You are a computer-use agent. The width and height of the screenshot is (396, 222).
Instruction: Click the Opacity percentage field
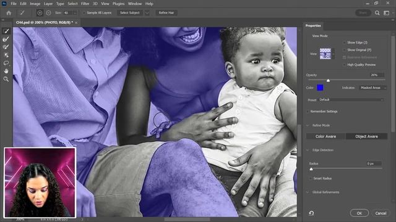377,75
